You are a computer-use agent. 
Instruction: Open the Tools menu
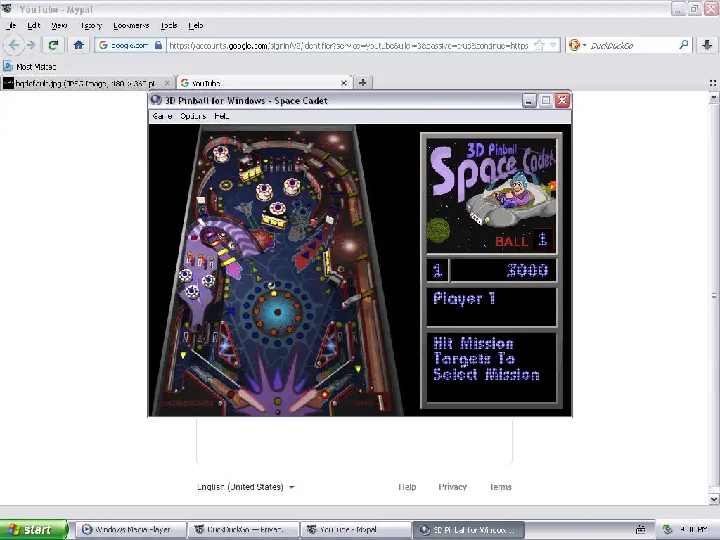(x=169, y=25)
